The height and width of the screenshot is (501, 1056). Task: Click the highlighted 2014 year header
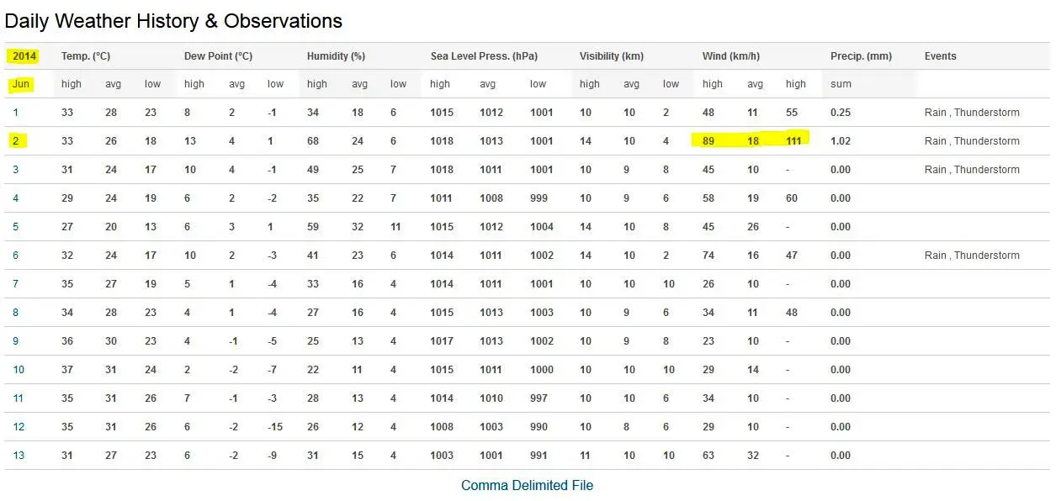(24, 56)
